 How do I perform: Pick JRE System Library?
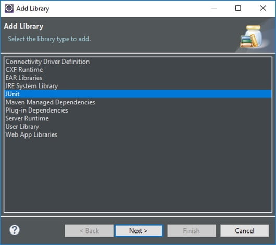[138, 86]
